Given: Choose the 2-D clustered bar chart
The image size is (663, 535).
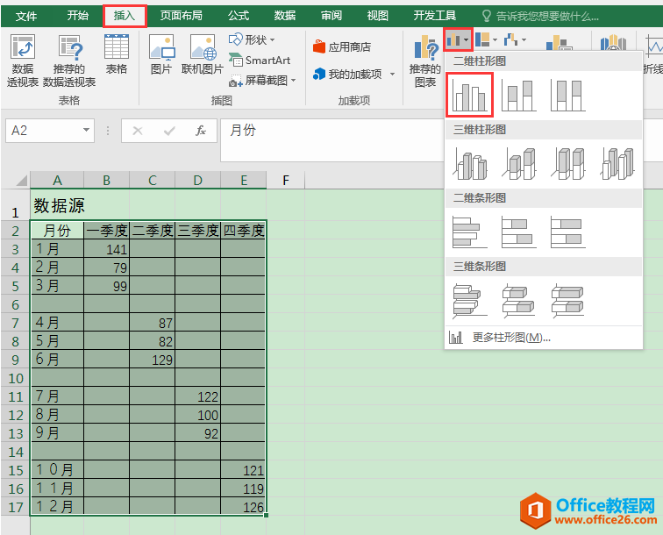Looking at the screenshot, I should pos(470,232).
